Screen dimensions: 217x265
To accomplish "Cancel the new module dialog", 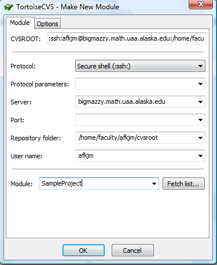I will click(133, 251).
